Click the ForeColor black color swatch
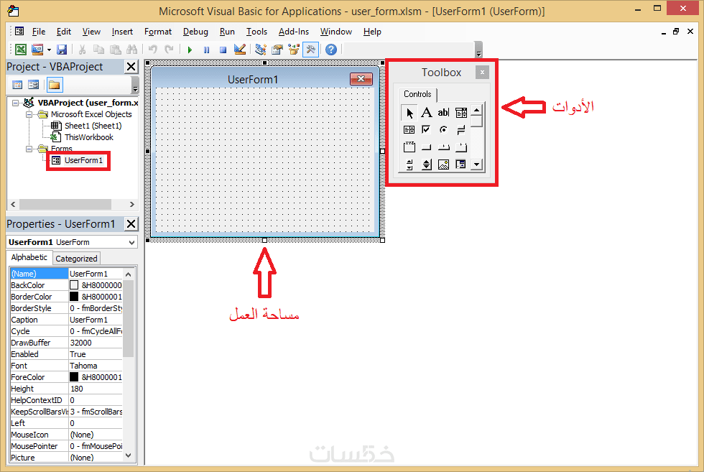 click(x=74, y=377)
